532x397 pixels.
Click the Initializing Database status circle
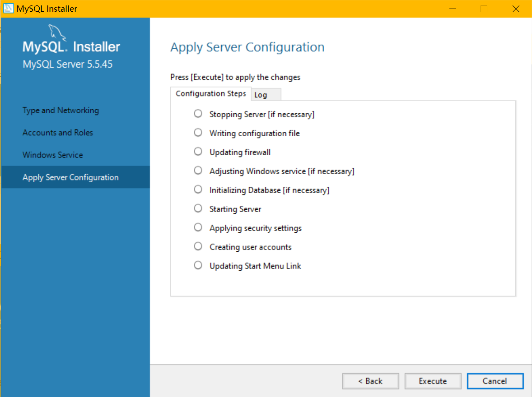point(198,189)
